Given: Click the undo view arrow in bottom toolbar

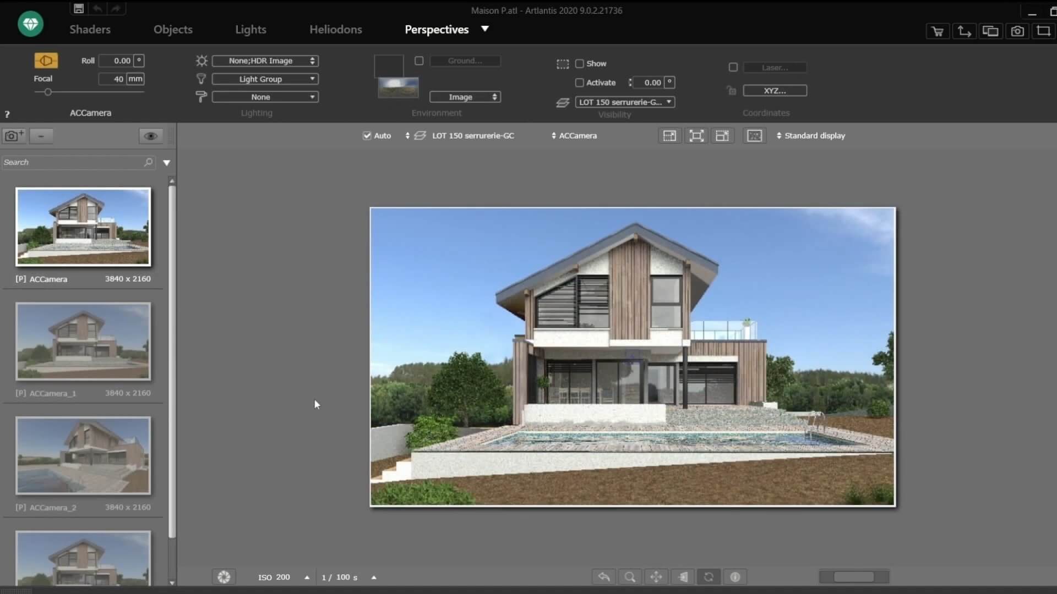Looking at the screenshot, I should click(x=604, y=577).
